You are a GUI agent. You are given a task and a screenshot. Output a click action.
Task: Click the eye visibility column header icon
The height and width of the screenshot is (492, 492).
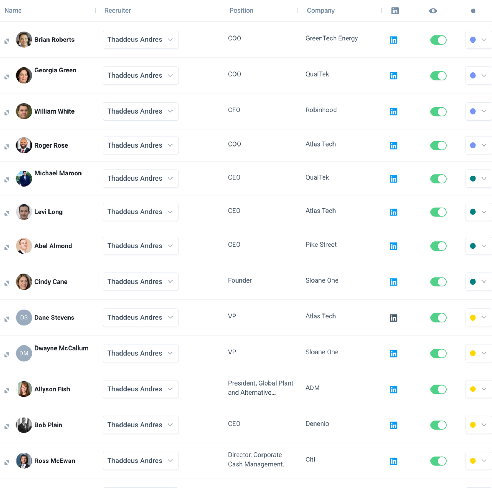pos(433,11)
